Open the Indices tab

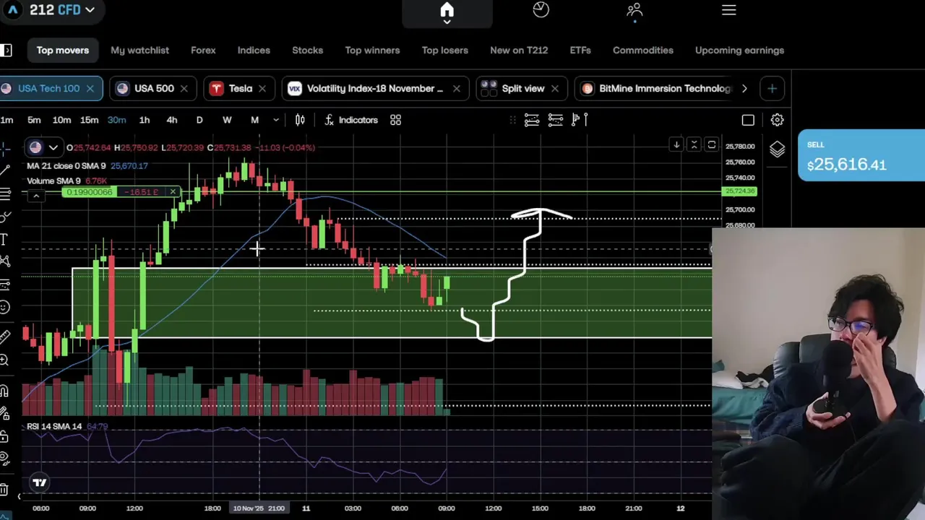(254, 51)
